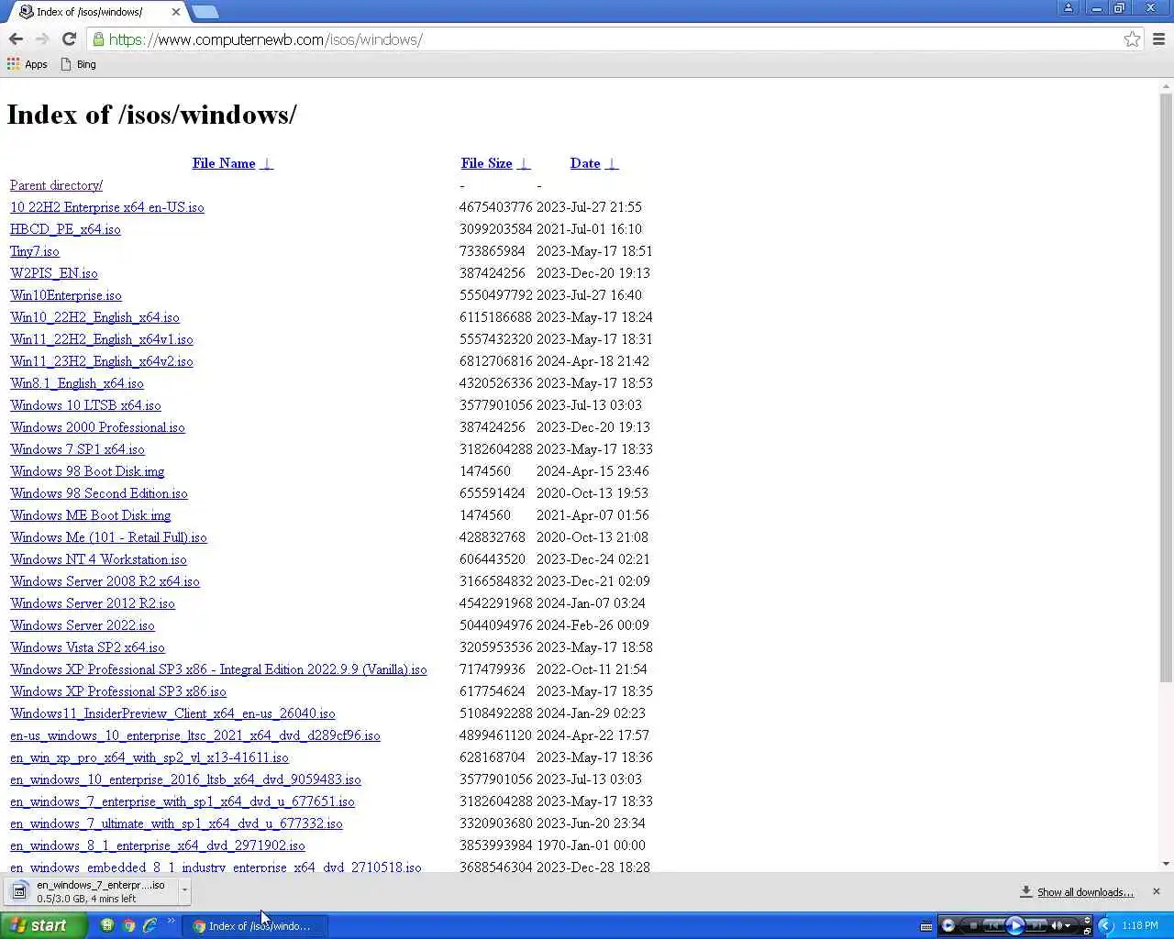Open en_windows_8_1_enterprise_x64_dvd_2971902.iso link
This screenshot has height=939, width=1174.
tap(157, 845)
